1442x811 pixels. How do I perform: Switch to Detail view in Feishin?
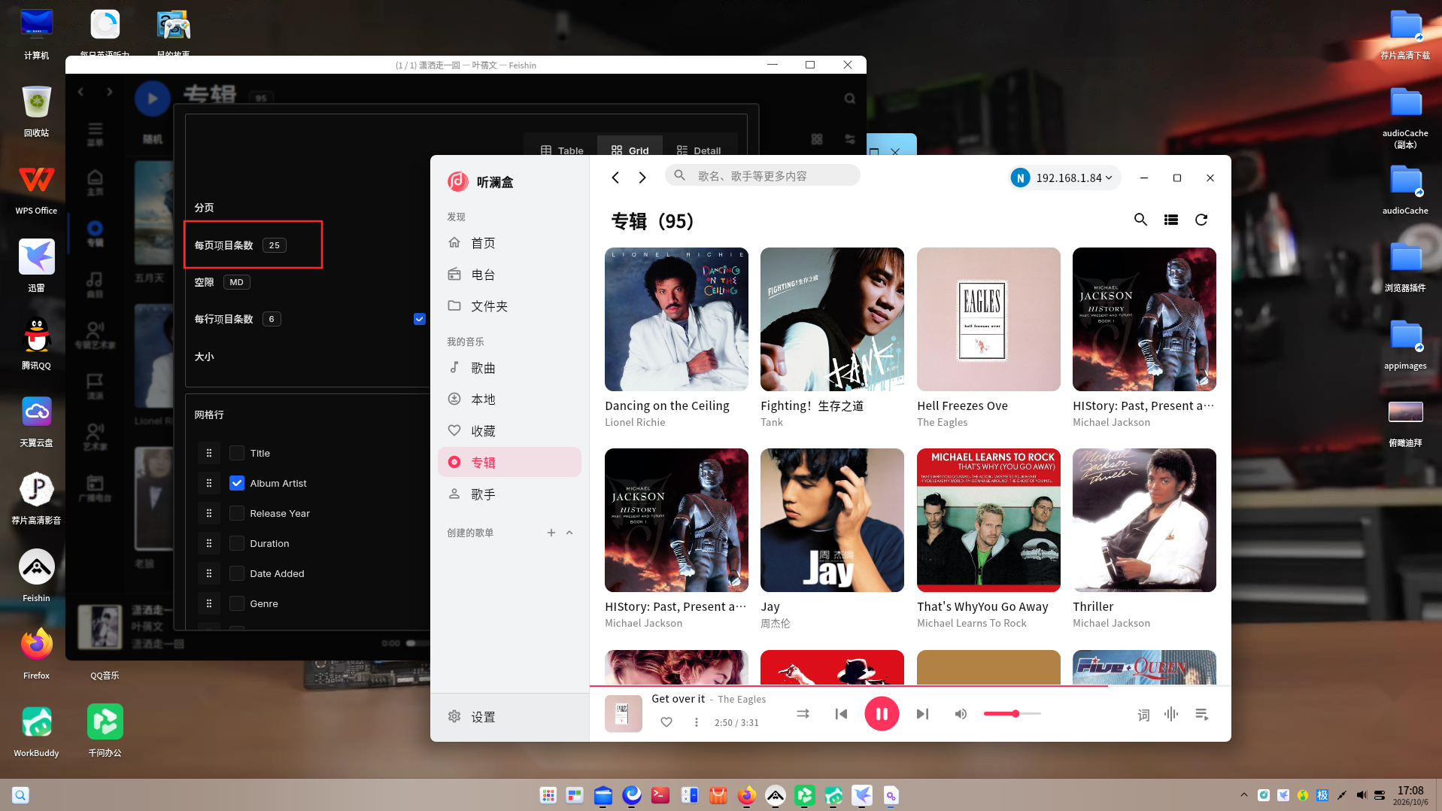[699, 150]
